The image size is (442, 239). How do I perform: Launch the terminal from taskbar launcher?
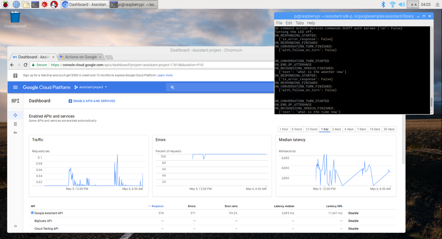coord(35,4)
